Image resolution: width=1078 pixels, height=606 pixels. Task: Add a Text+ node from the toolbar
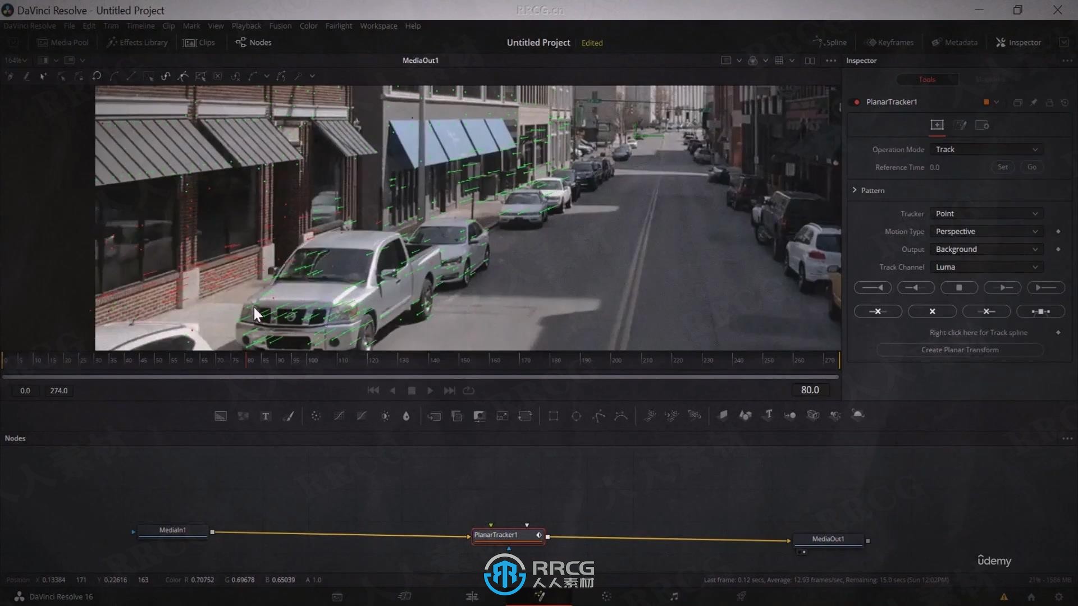coord(266,416)
